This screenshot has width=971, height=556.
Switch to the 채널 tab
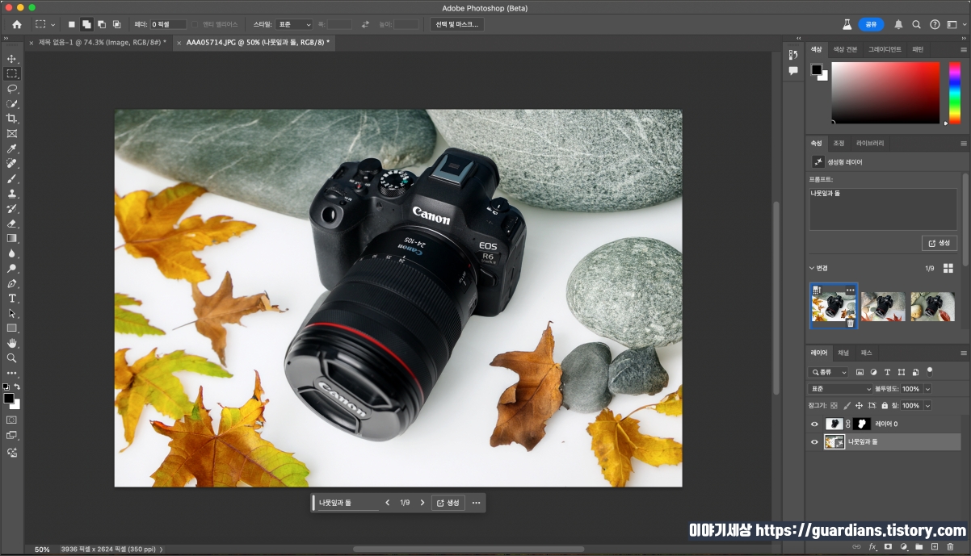[x=843, y=353]
